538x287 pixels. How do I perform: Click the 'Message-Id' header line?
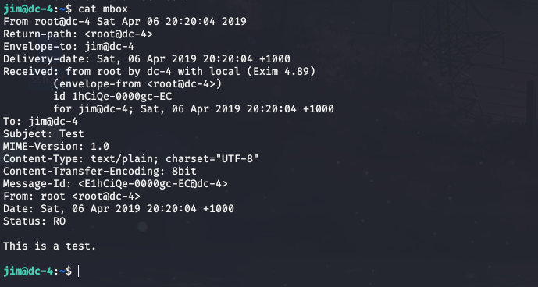click(x=116, y=184)
